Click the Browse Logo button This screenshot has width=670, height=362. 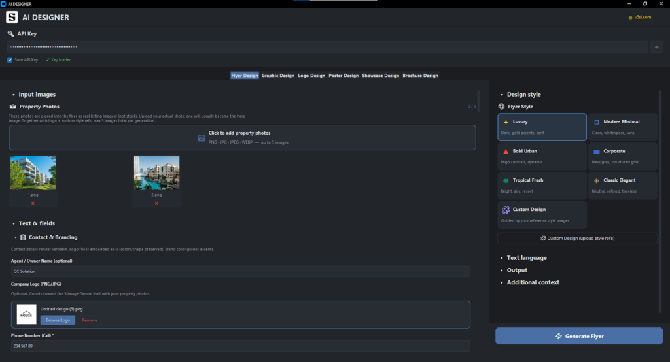tap(58, 320)
